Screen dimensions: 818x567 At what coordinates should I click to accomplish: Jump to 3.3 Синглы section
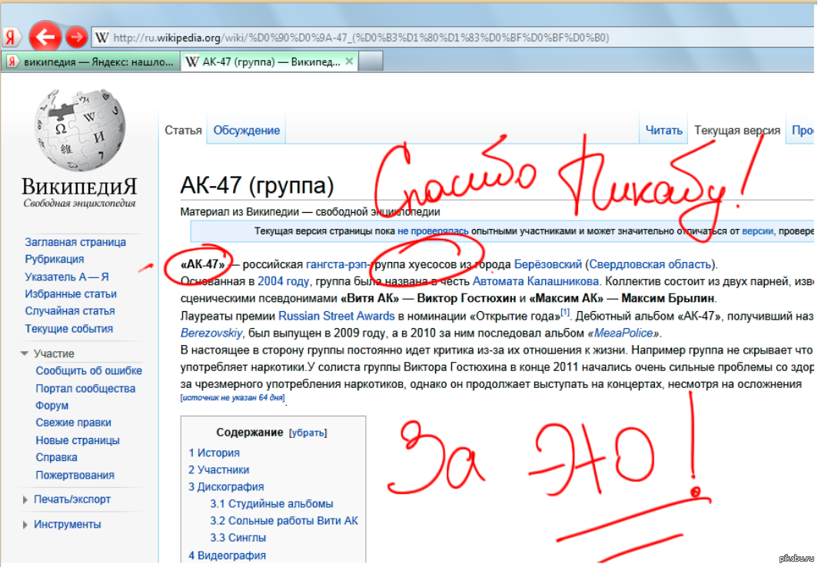[238, 538]
